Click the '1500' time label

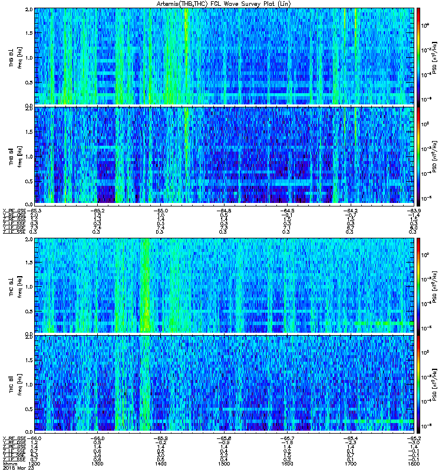224,464
